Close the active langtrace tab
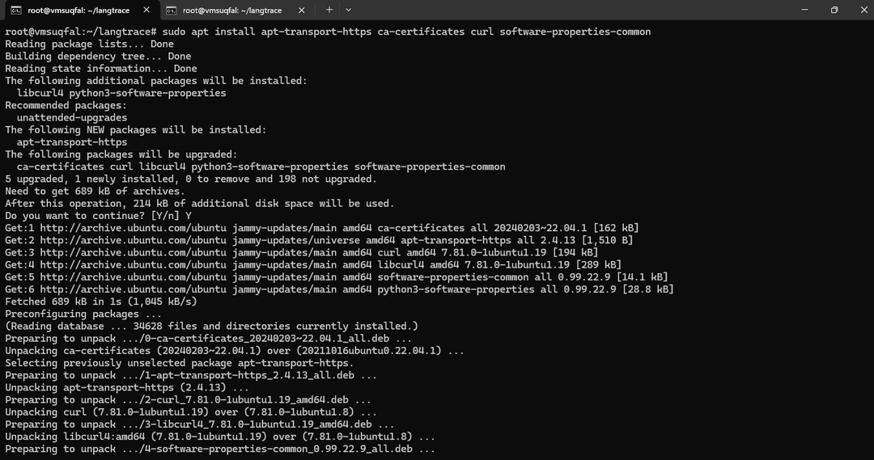The image size is (874, 460). point(146,11)
